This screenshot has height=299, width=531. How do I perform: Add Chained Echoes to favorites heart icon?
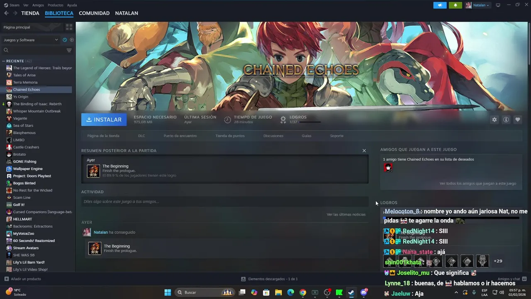[x=518, y=120]
